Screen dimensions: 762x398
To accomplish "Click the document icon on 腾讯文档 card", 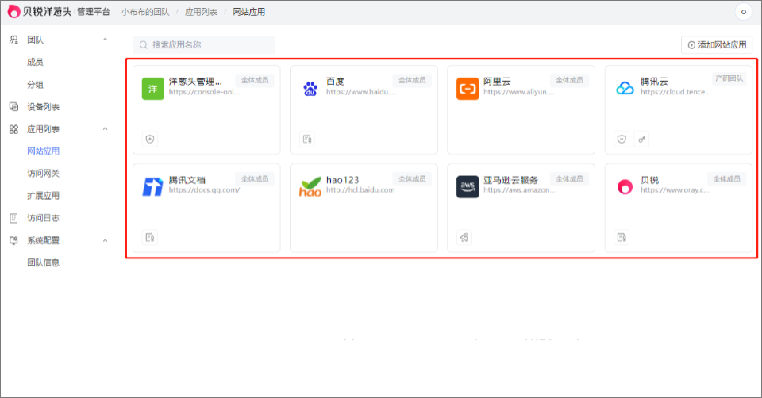I will pos(149,237).
